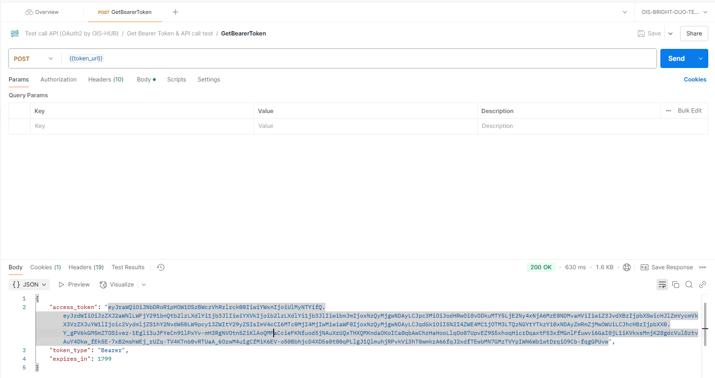Switch to the Params tab

pyautogui.click(x=19, y=80)
